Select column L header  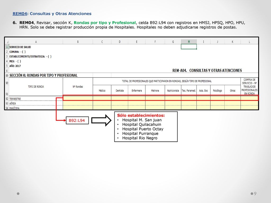249,42
